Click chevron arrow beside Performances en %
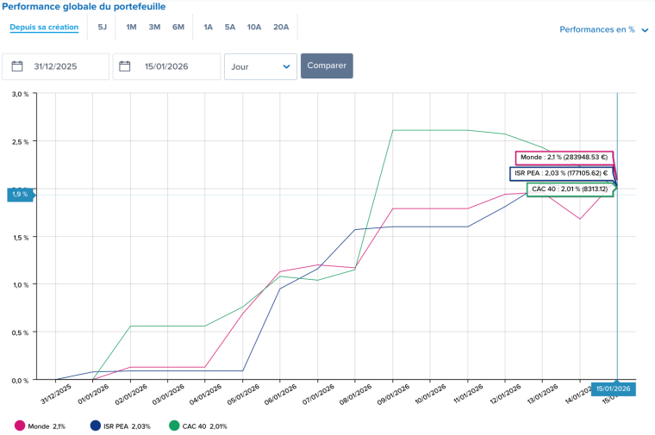This screenshot has width=655, height=435. 645,30
